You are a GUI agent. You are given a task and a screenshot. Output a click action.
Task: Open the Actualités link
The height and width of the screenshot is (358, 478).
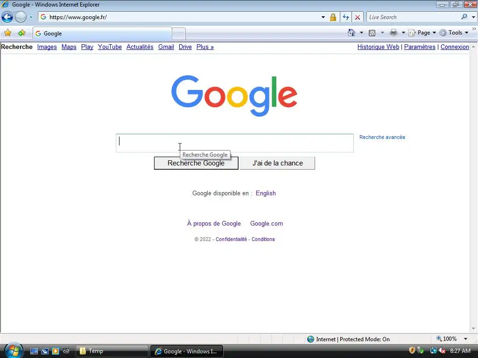pyautogui.click(x=140, y=47)
